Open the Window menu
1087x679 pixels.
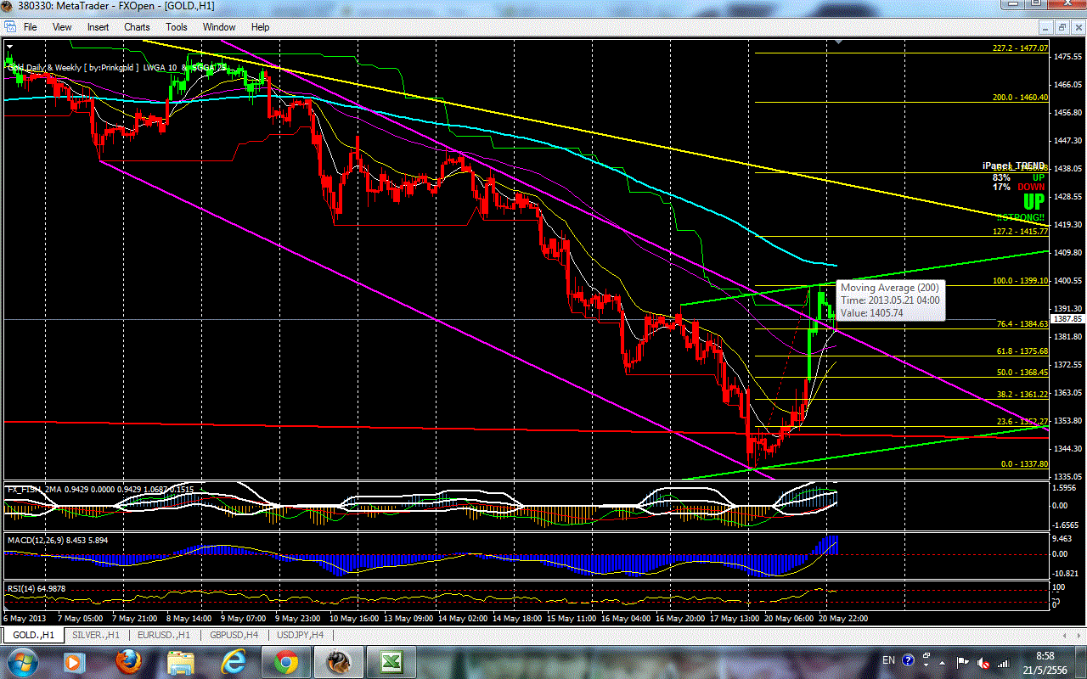[219, 27]
